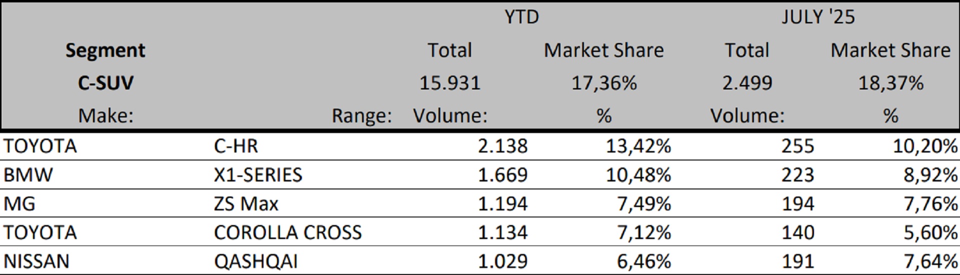Click the Range: column label

[x=361, y=116]
